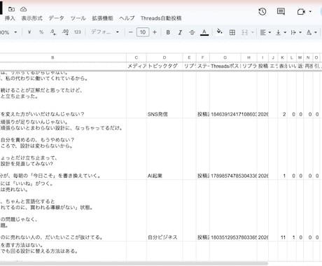Decrease decimal places
Image resolution: width=322 pixels, height=266 pixels.
click(x=53, y=32)
